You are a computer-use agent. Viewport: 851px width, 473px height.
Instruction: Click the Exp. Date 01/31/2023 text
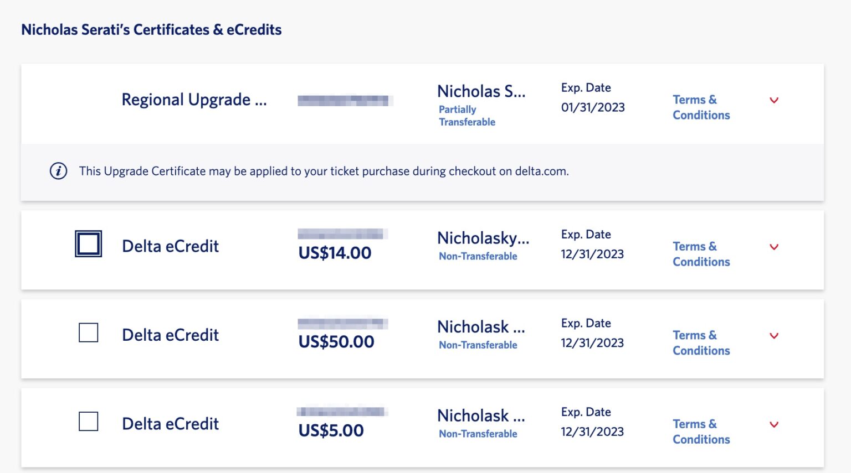point(593,107)
